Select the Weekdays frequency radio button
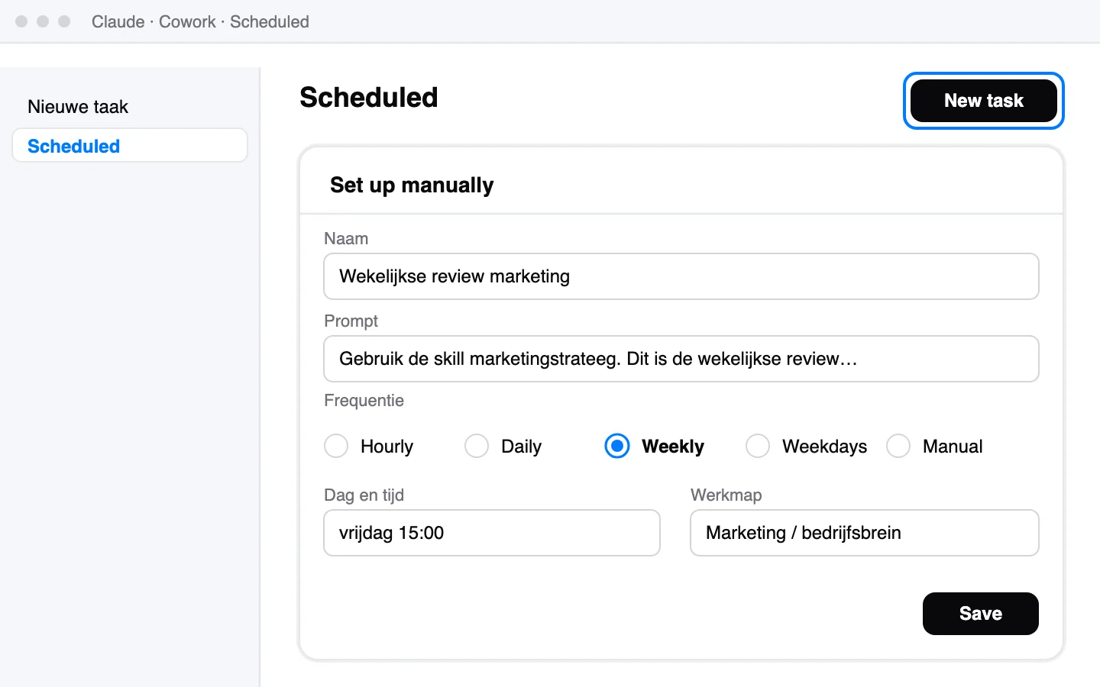Viewport: 1100px width, 687px height. point(758,446)
